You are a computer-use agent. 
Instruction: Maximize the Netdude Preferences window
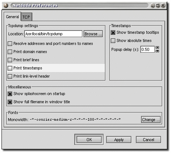point(158,6)
